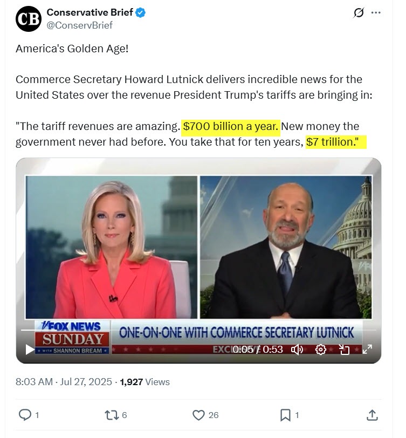Click the Conservative Brief profile avatar
This screenshot has height=438, width=406.
[x=29, y=19]
